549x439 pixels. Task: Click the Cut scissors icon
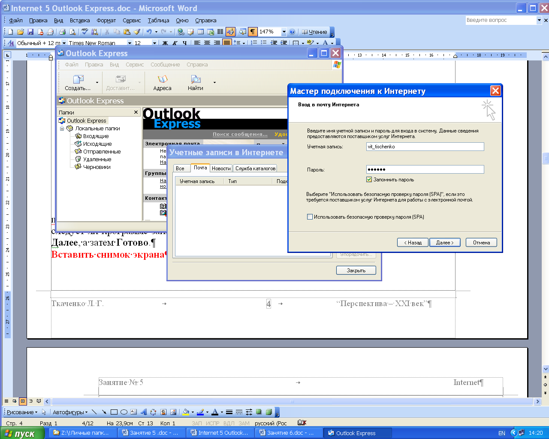click(107, 32)
